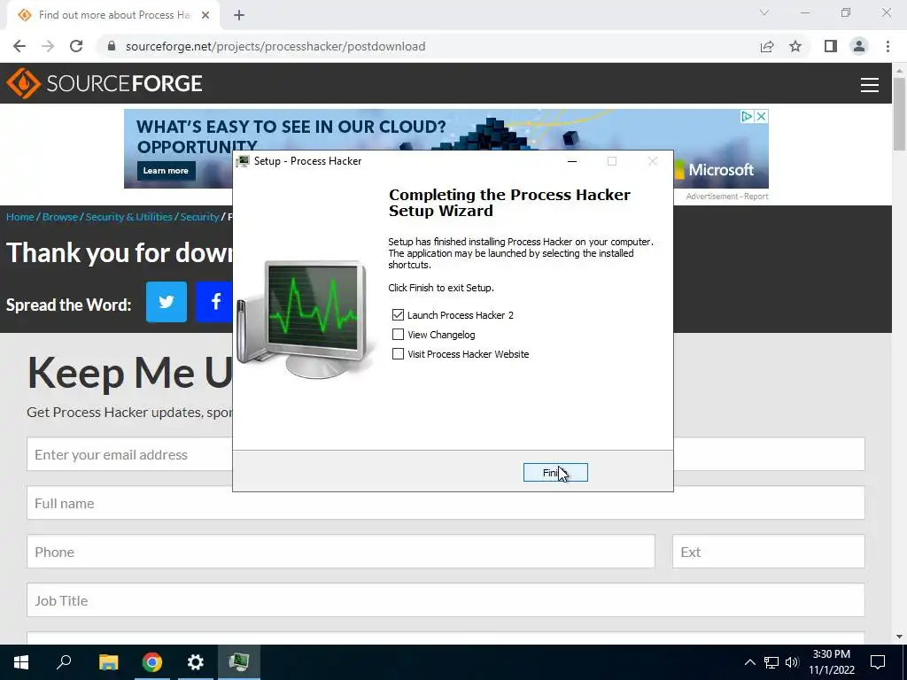The image size is (907, 680).
Task: Tick Visit Process Hacker Website checkbox
Action: click(x=398, y=354)
